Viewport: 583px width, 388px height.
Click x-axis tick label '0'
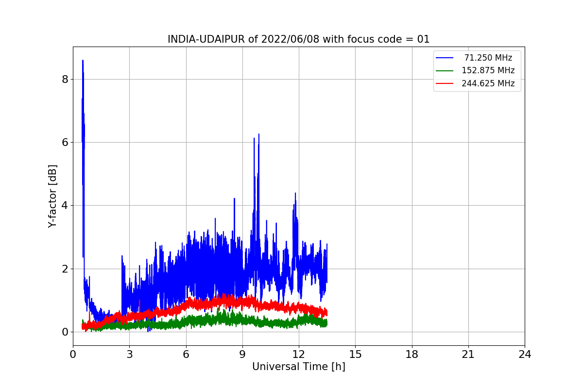[x=73, y=354]
